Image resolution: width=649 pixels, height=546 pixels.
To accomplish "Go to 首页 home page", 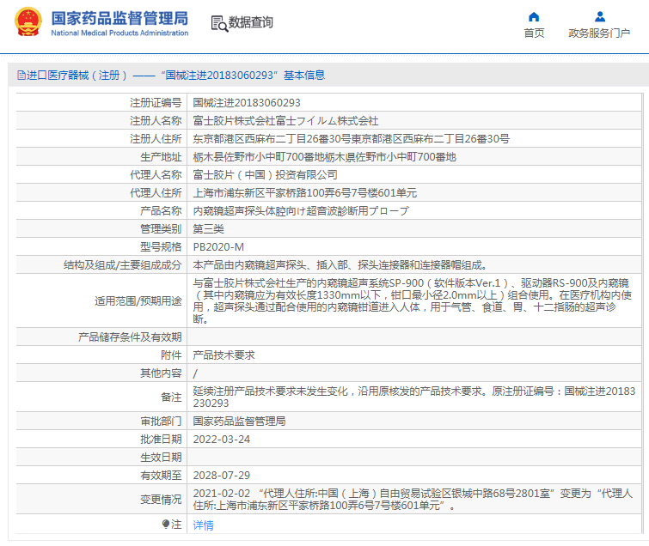I will click(x=534, y=33).
